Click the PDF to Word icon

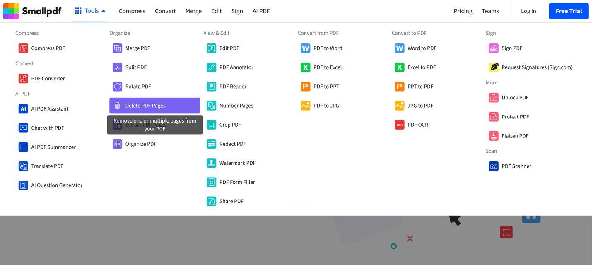click(305, 48)
